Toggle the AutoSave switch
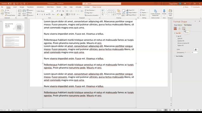The image size is (202, 113). (9, 4)
